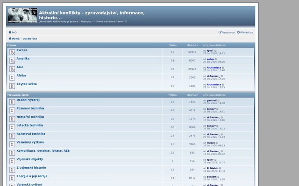View latest post icon in Vesmírný výzkum row
The width and height of the screenshot is (299, 186).
[x=217, y=143]
